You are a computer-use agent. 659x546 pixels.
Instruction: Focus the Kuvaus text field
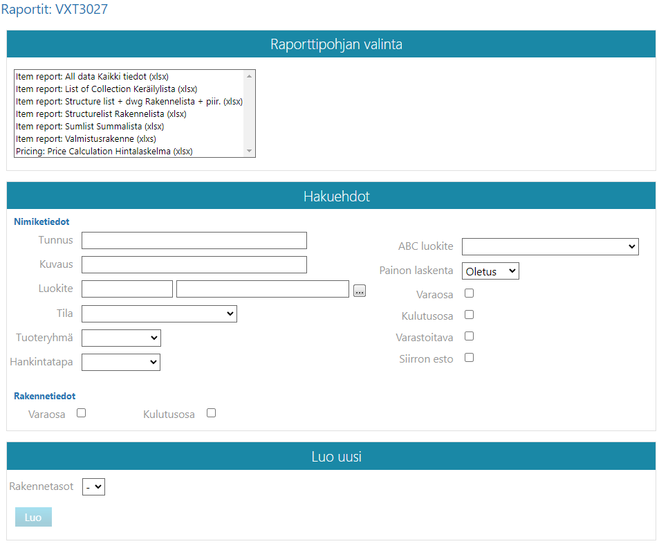(194, 265)
